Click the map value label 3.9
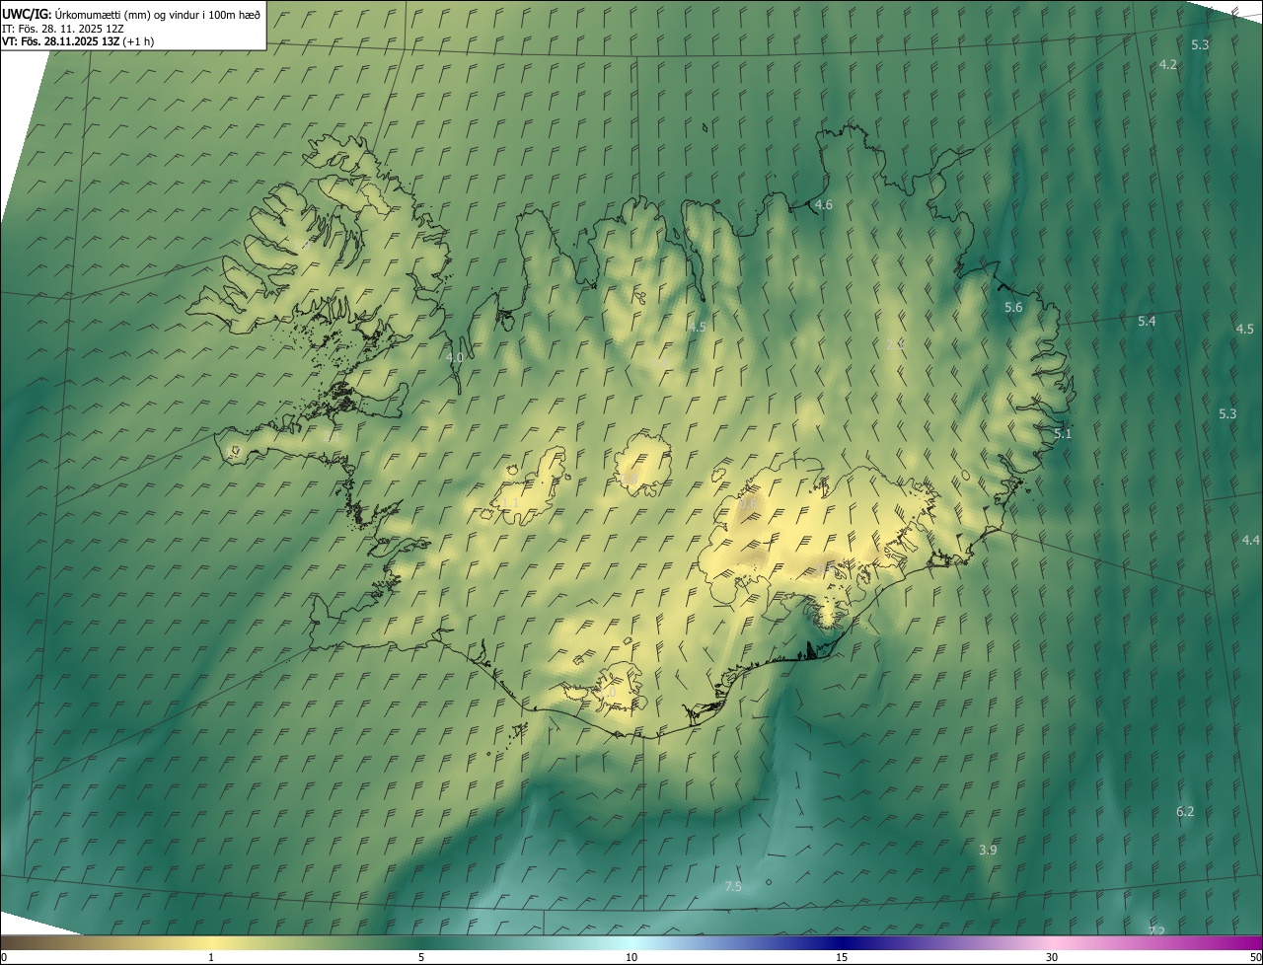 click(988, 851)
